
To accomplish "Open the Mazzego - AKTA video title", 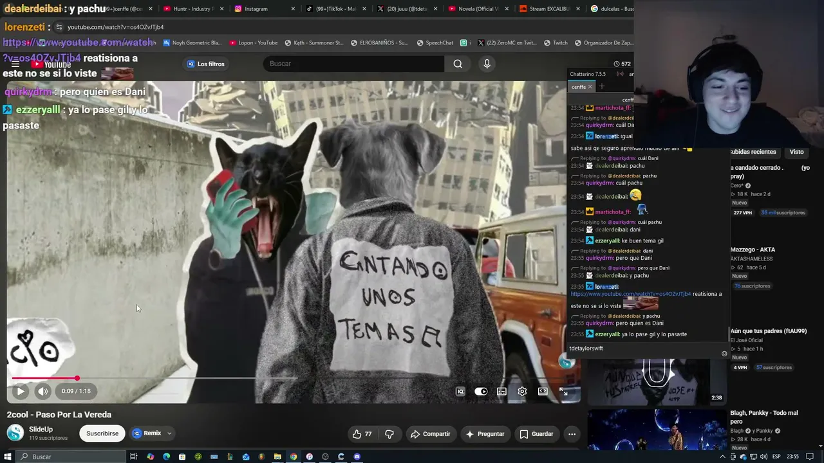I will pos(753,250).
